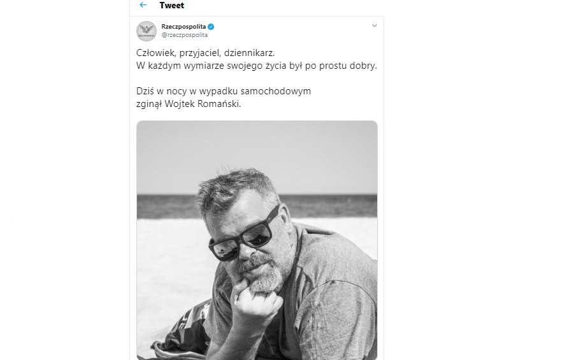Click the Rzeczpospolita eagle avatar
This screenshot has width=574, height=360.
[147, 31]
